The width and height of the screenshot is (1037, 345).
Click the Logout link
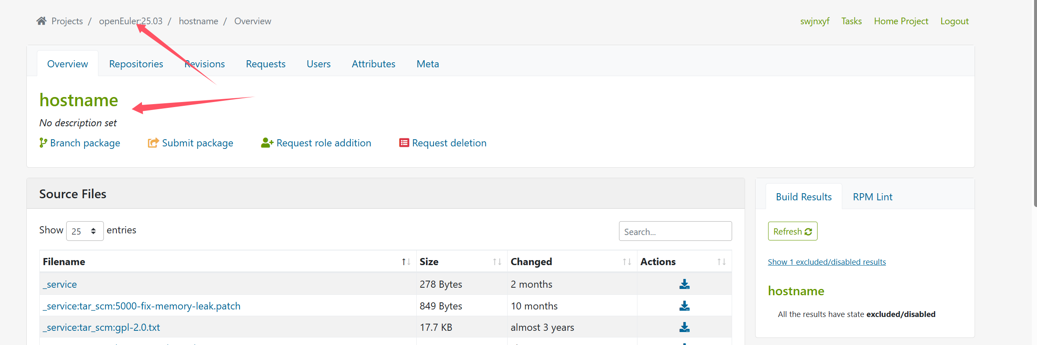954,21
